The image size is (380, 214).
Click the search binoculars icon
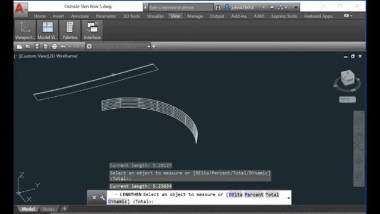tap(218, 8)
